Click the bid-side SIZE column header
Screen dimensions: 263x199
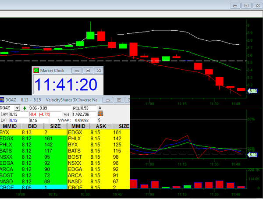[x=55, y=126]
